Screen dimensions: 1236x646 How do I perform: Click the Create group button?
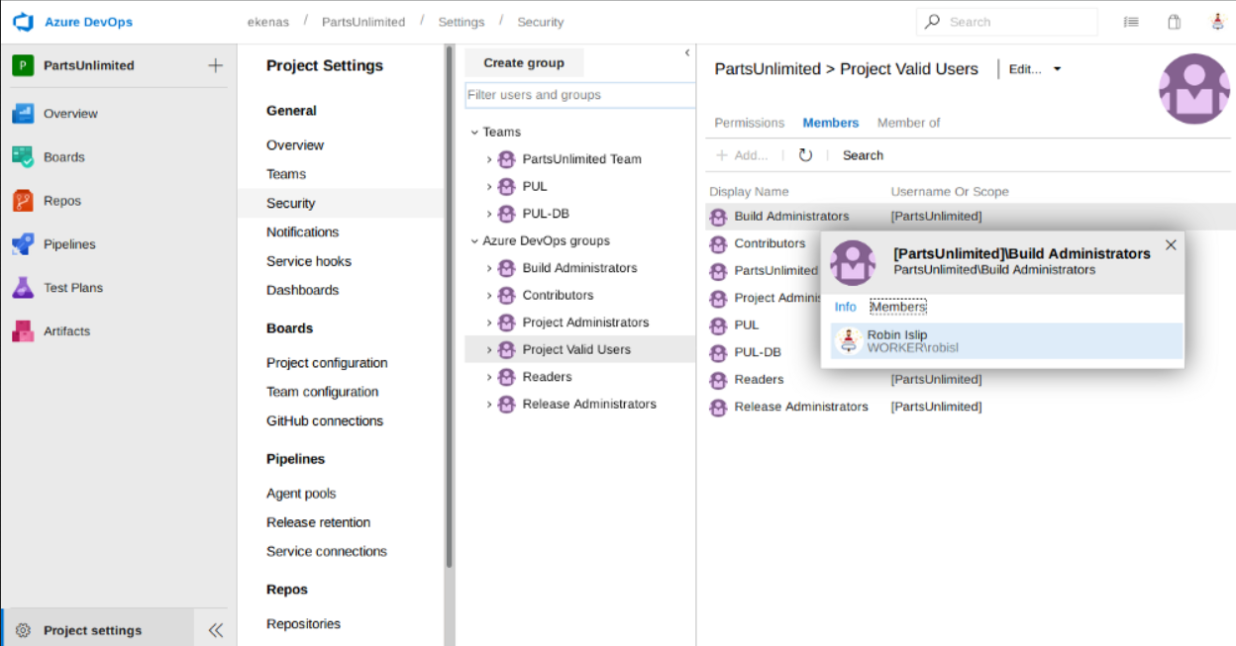click(x=524, y=63)
